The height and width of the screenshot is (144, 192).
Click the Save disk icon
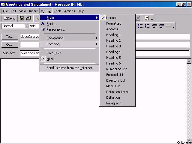tap(22, 18)
